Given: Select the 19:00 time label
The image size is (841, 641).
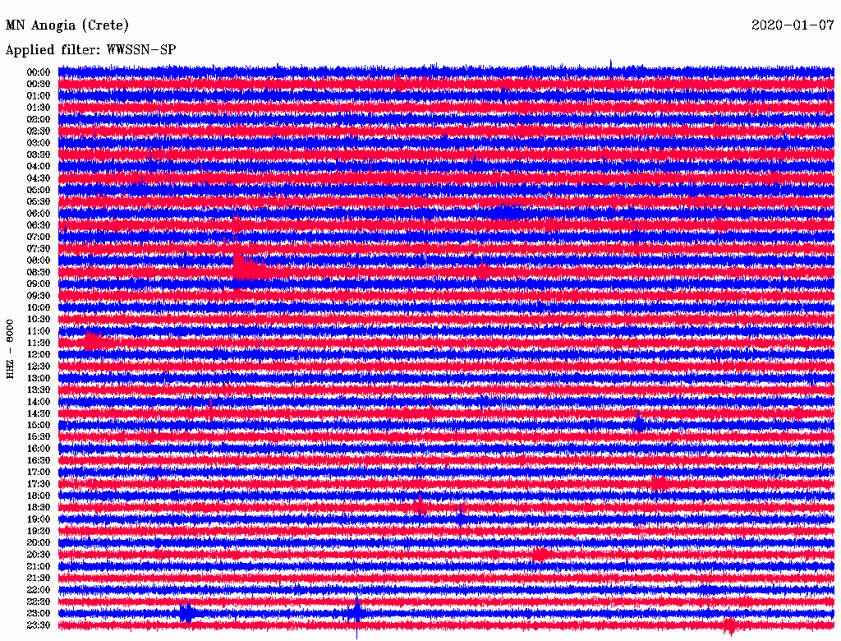Looking at the screenshot, I should [x=39, y=519].
